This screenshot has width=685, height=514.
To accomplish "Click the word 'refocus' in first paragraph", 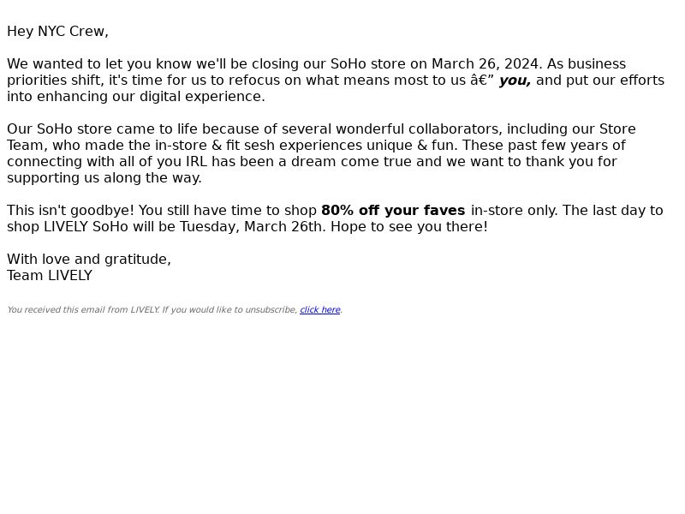I will tap(254, 81).
